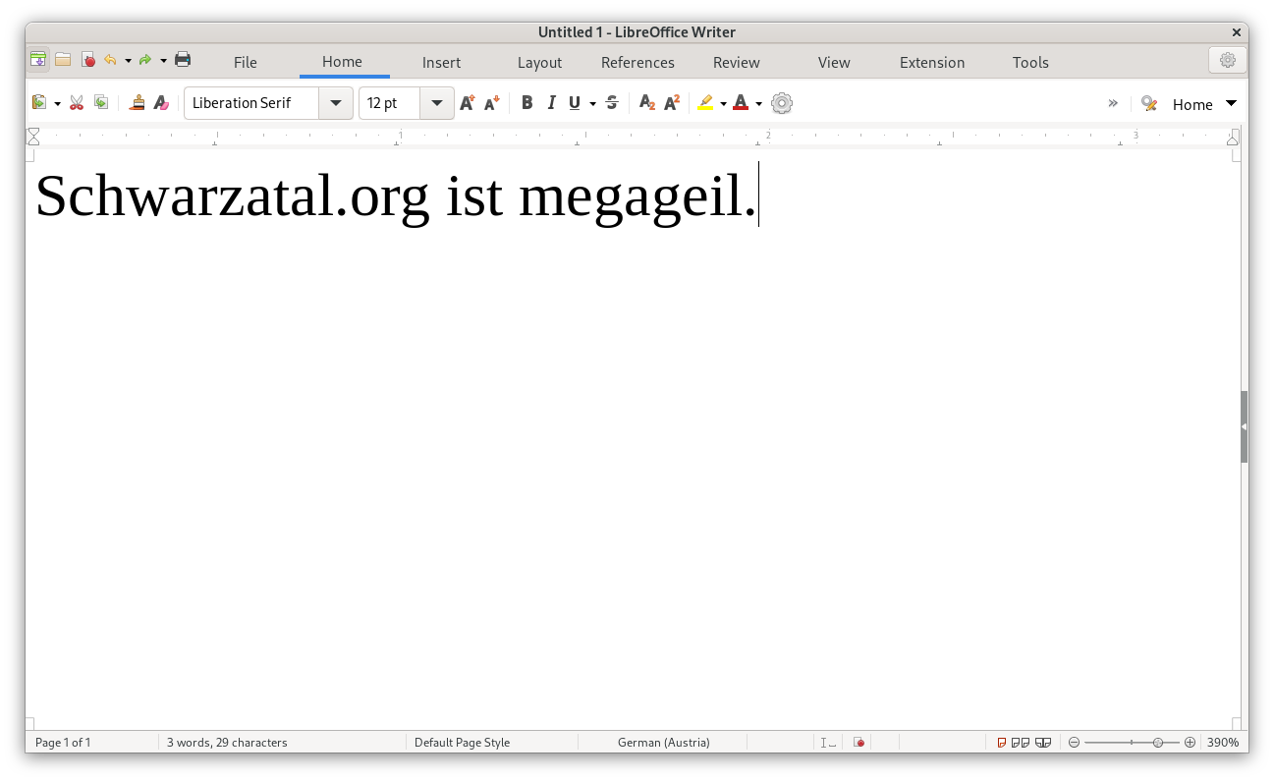
Task: Click the Home menu button on right
Action: pos(1192,104)
